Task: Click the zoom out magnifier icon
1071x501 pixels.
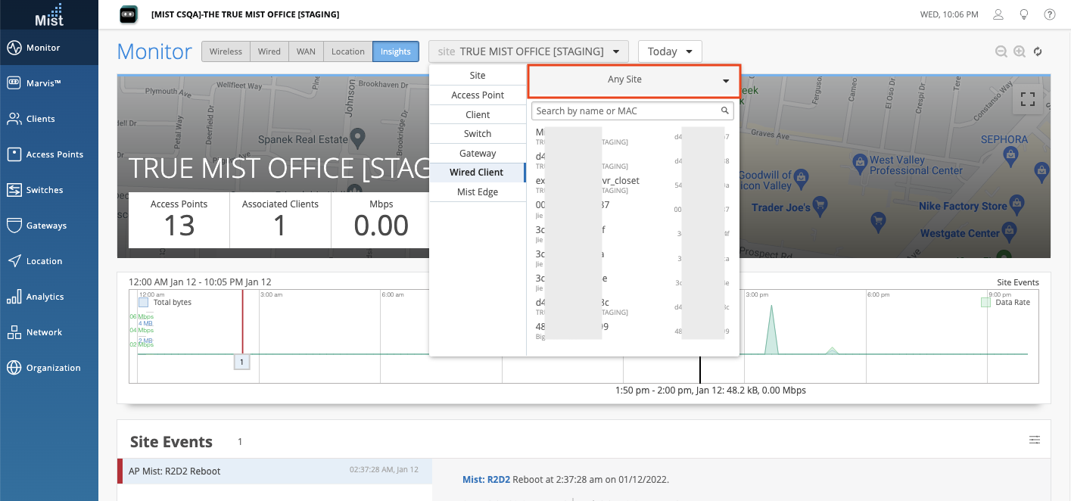Action: [1001, 51]
